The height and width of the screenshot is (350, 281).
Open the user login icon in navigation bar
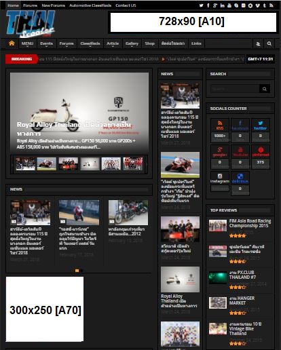pos(258,43)
